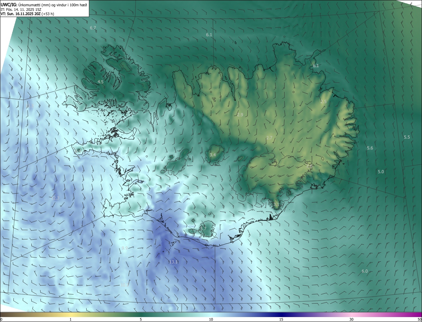
Task: Select the 6.0 value label
Action: 365,271
